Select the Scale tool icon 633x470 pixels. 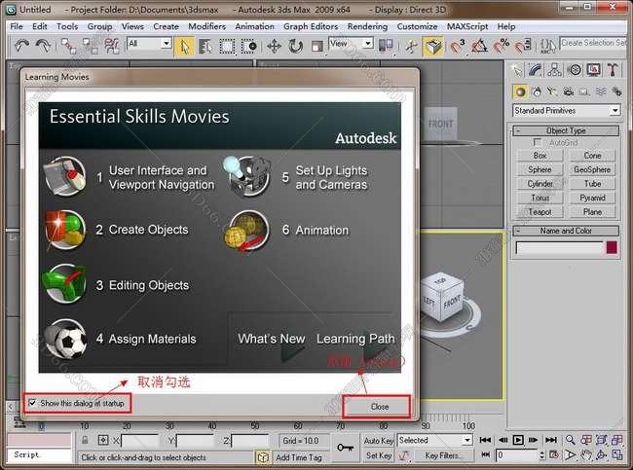[316, 46]
